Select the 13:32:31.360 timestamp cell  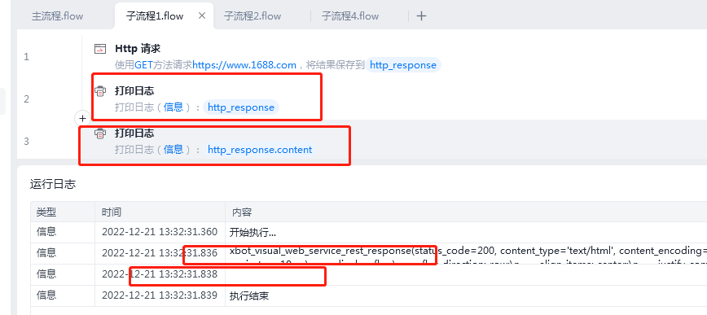160,232
